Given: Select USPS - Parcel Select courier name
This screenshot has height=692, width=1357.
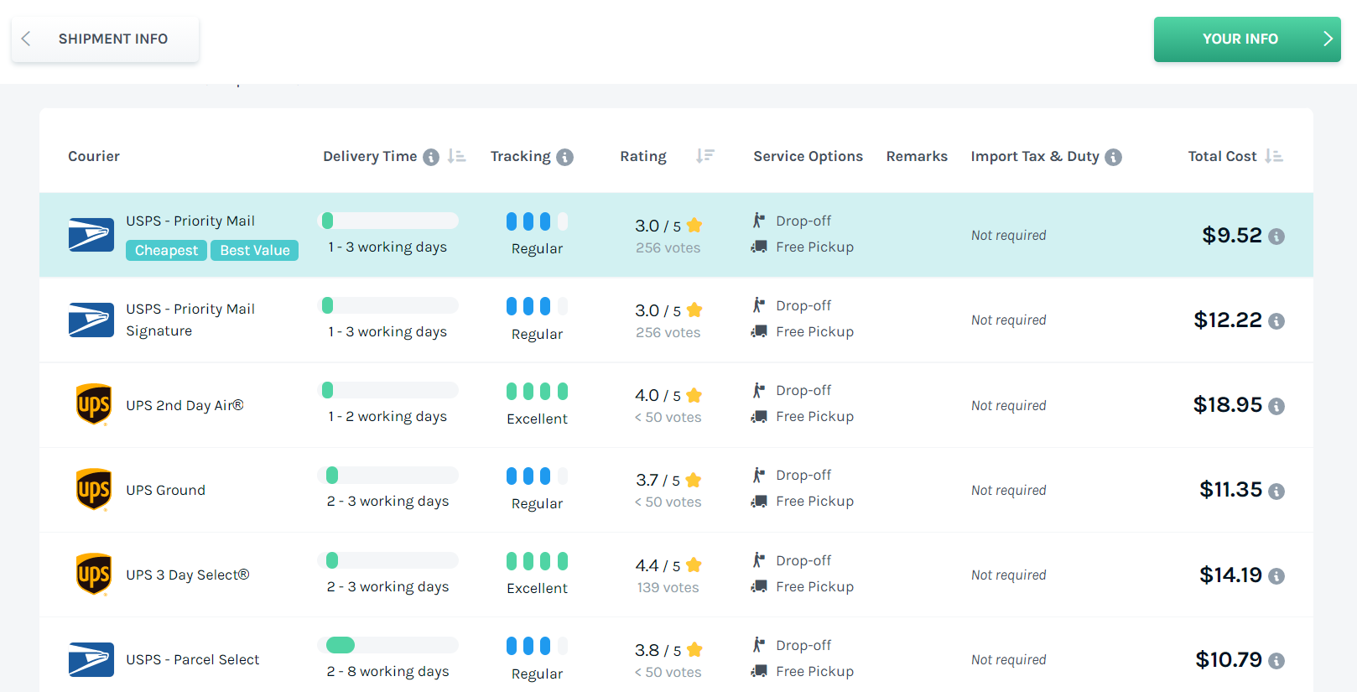Looking at the screenshot, I should point(193,659).
